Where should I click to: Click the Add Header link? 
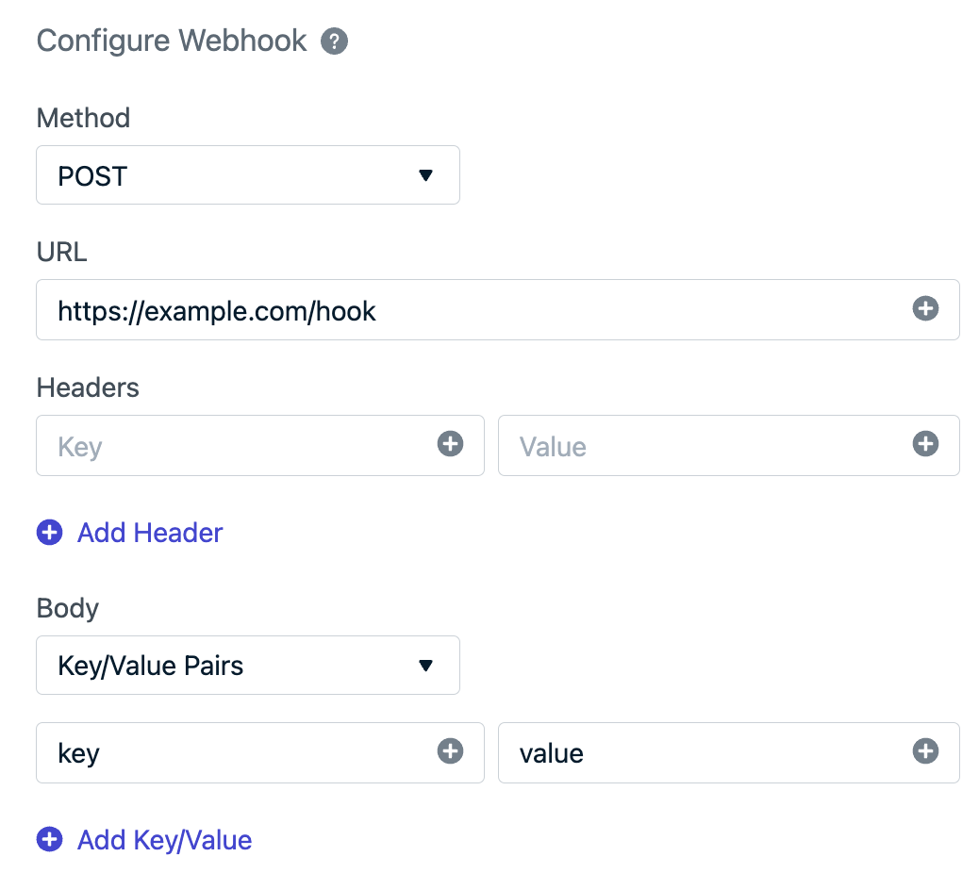(150, 533)
